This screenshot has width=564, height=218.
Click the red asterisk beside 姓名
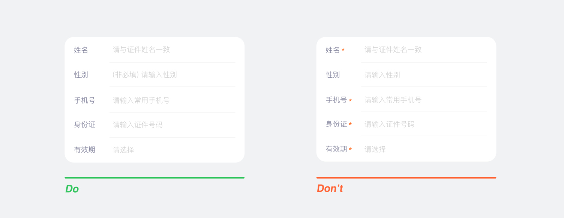click(343, 50)
